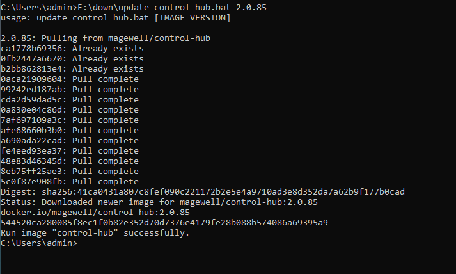Click the sha256 Digest line
The height and width of the screenshot is (274, 456).
coord(203,192)
